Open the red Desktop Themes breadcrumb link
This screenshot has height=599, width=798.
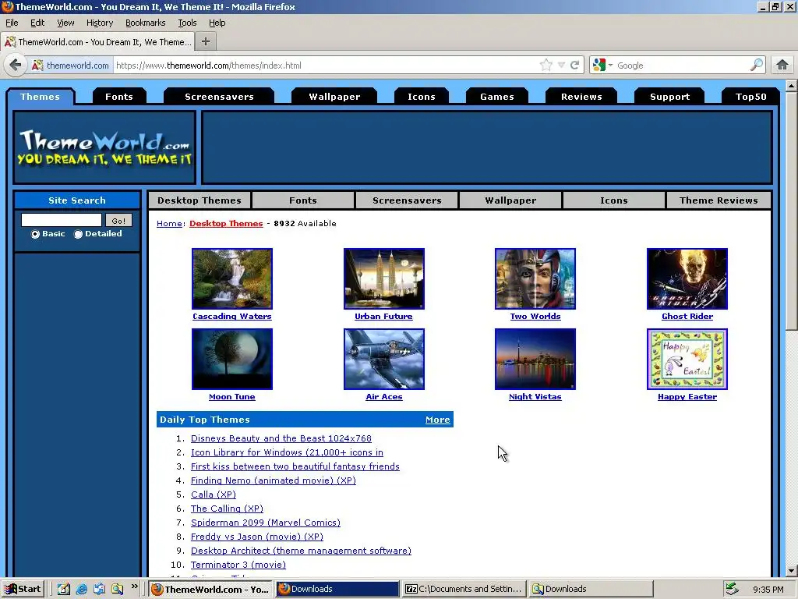[226, 224]
